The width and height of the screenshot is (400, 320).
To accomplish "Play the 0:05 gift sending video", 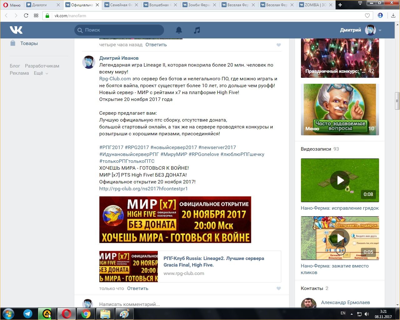I will coord(340,238).
